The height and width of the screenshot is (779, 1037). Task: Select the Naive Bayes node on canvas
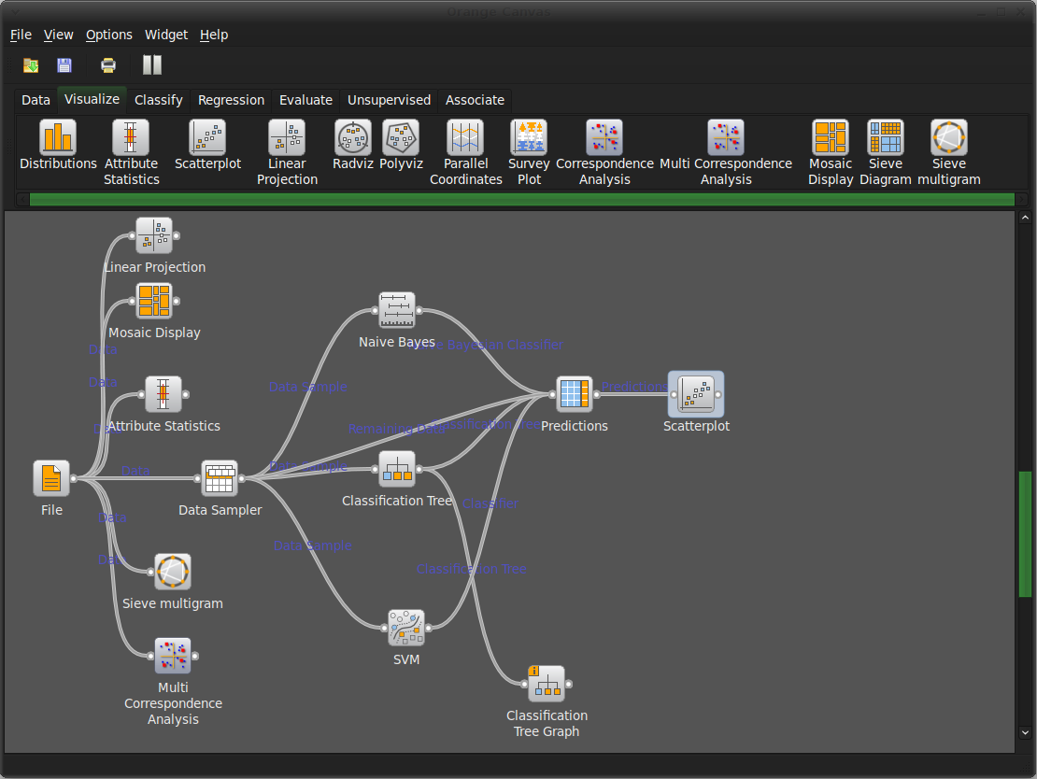[397, 311]
